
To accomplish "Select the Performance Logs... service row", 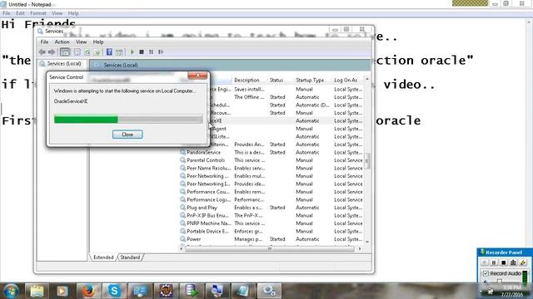I will click(271, 199).
